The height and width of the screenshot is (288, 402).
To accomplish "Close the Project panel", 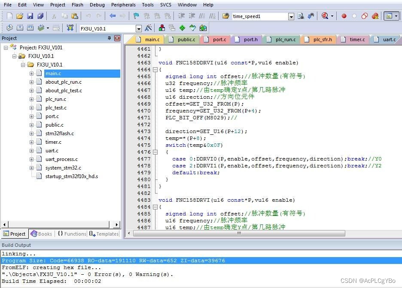I will [x=117, y=38].
